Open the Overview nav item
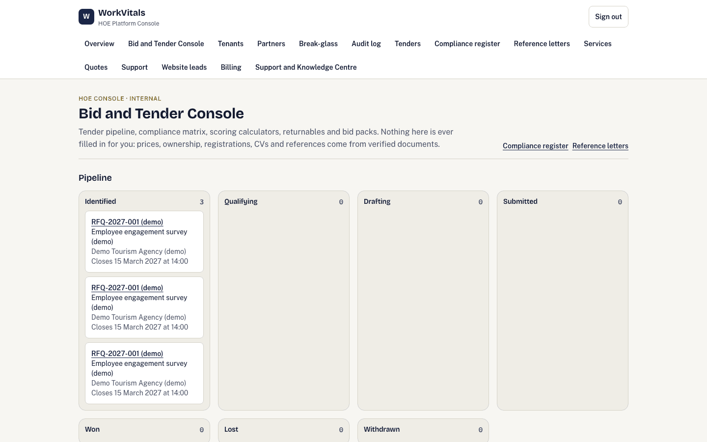The height and width of the screenshot is (442, 707). click(99, 44)
